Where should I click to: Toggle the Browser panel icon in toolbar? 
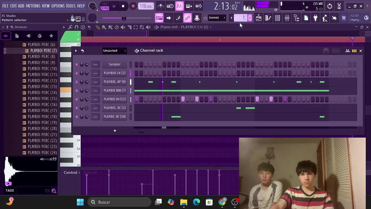click(297, 18)
